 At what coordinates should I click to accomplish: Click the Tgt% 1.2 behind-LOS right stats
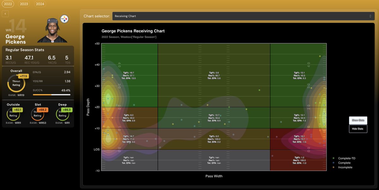coord(299,160)
